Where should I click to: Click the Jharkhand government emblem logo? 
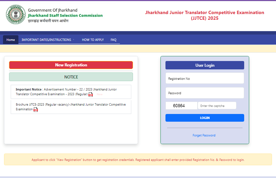tap(15, 15)
